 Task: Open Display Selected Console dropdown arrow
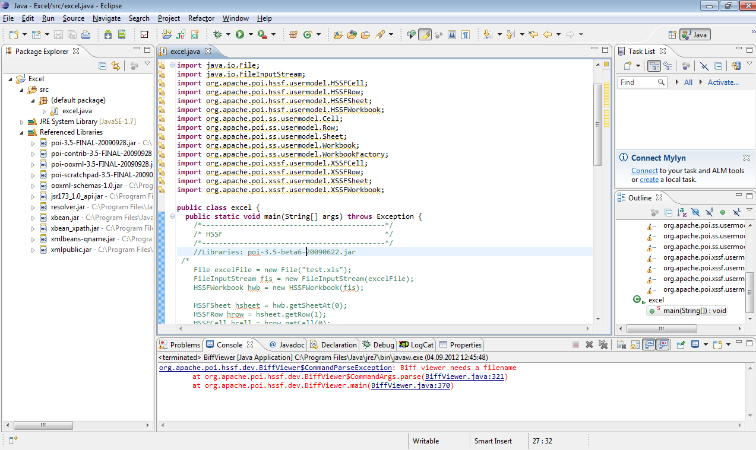[x=706, y=344]
